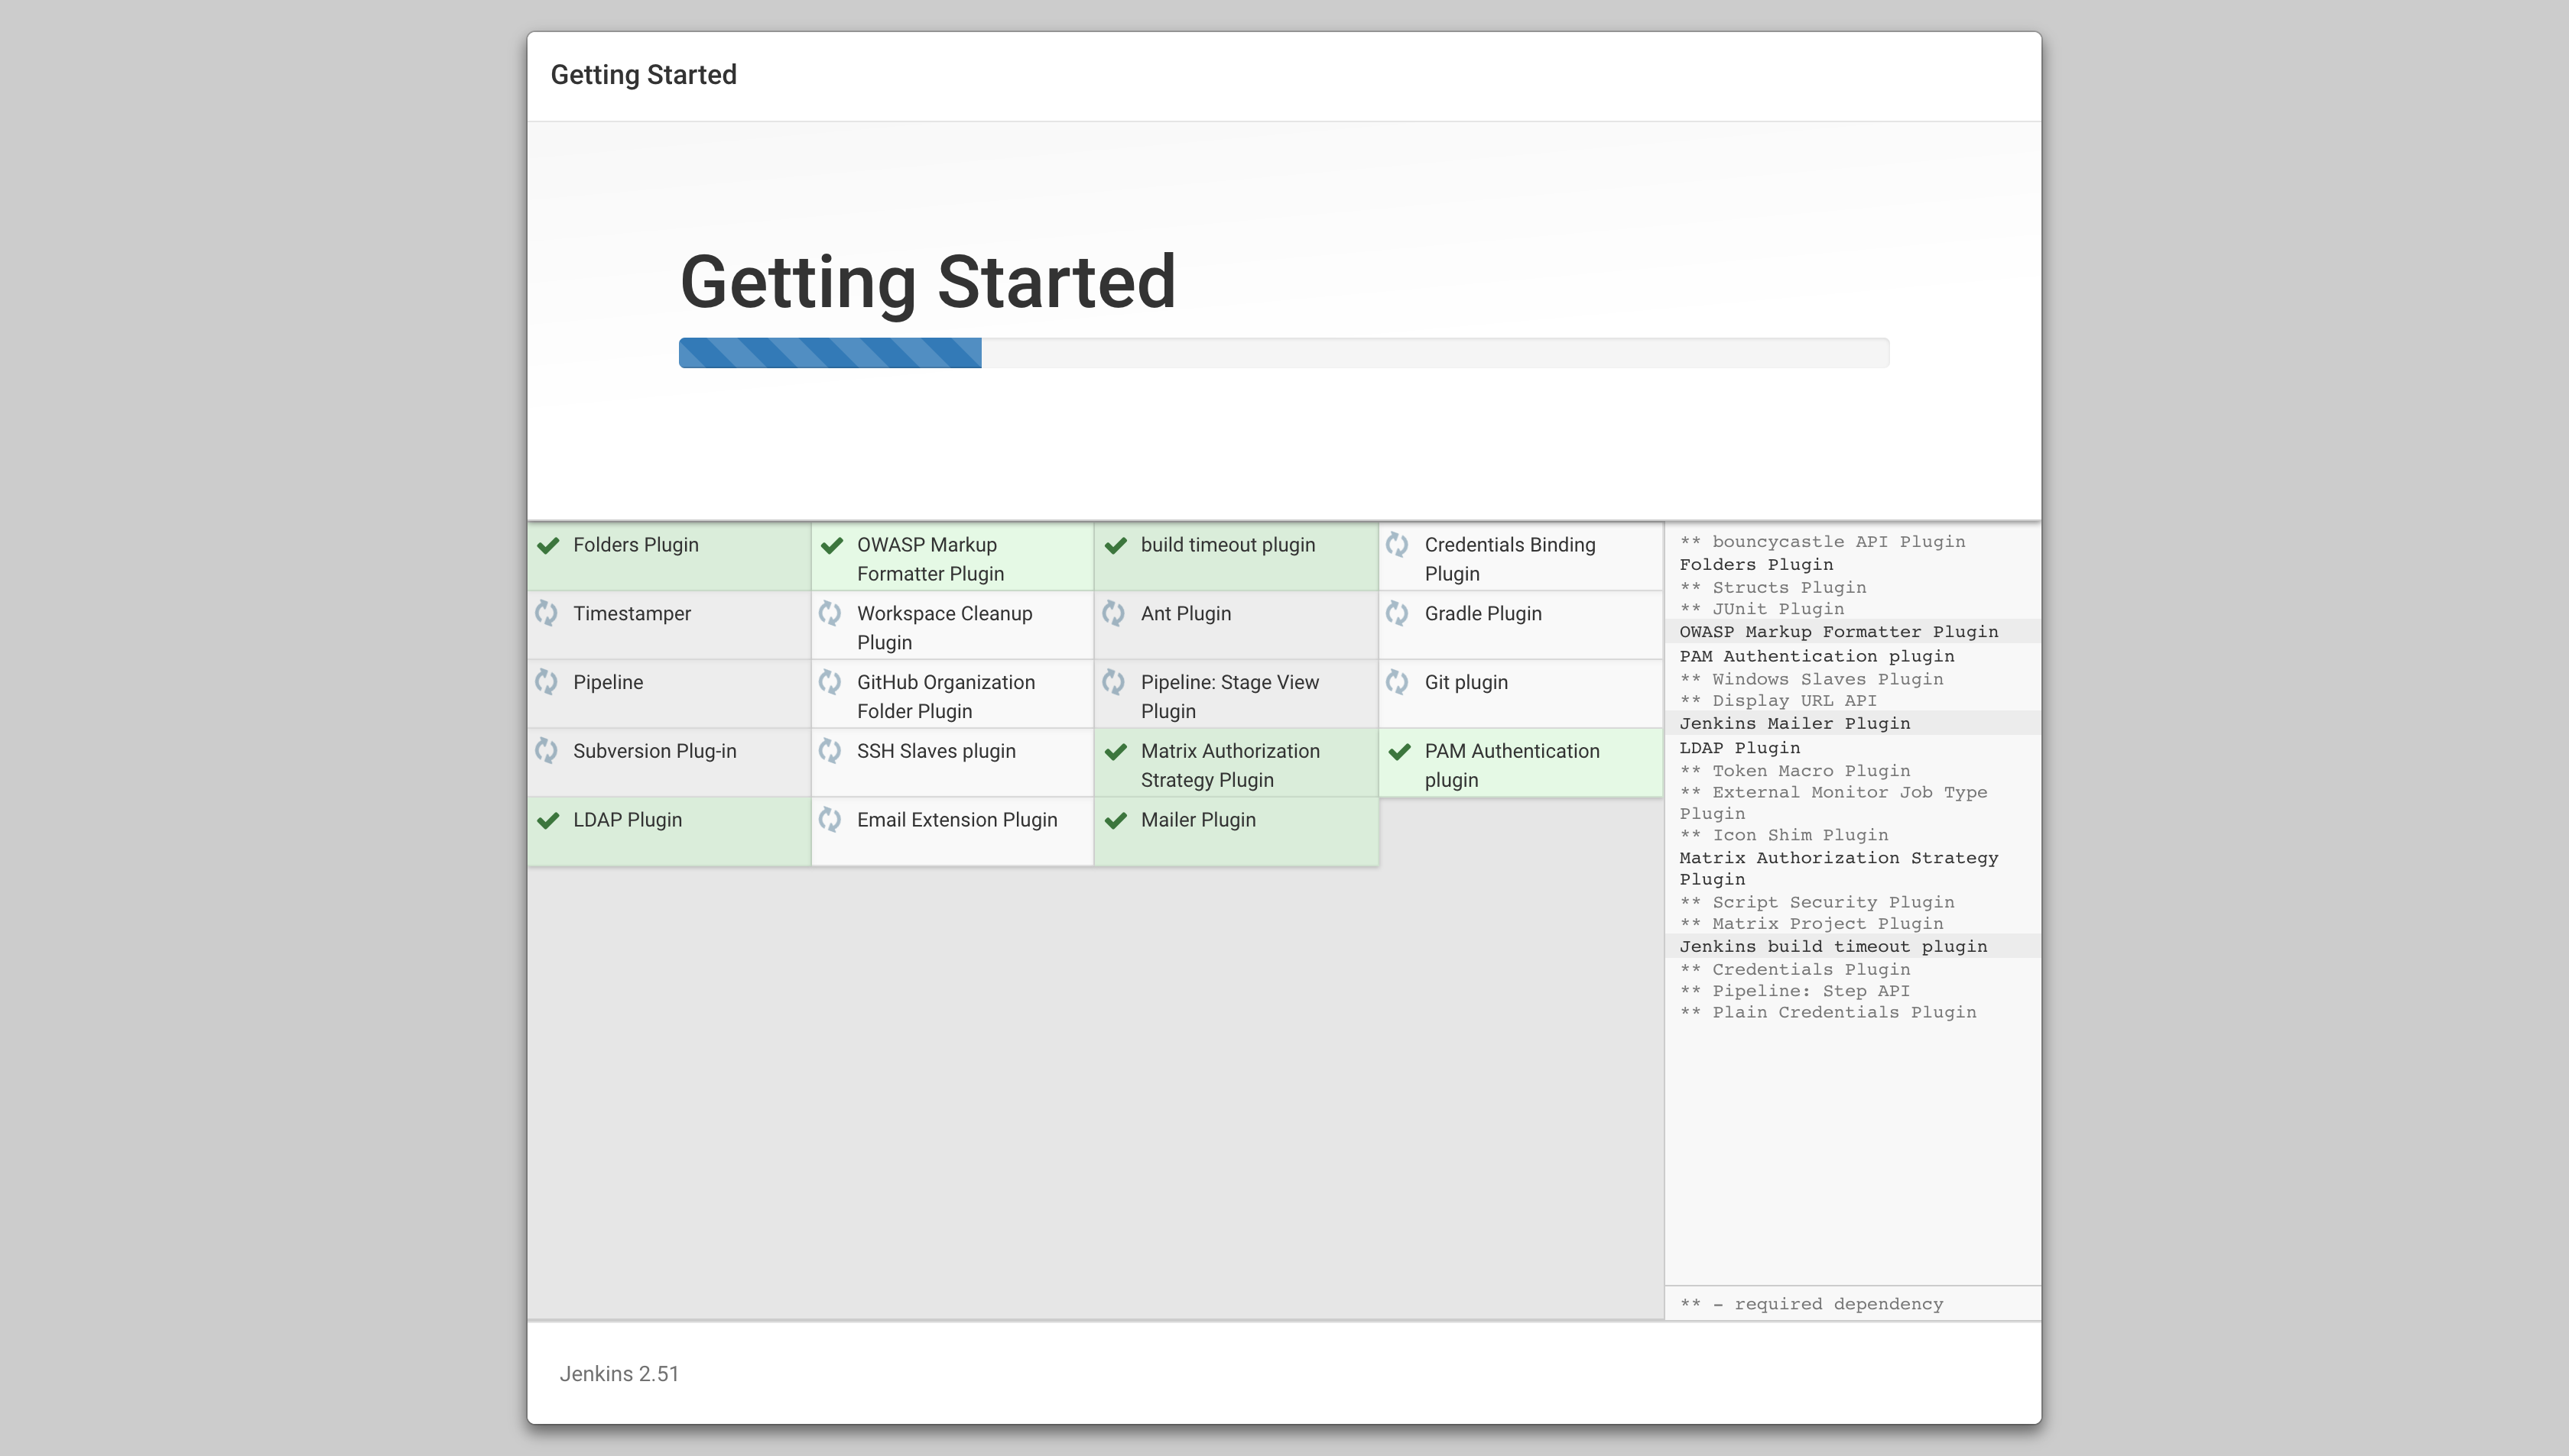
Task: Click the pending icon next to Ant Plugin
Action: (1114, 614)
